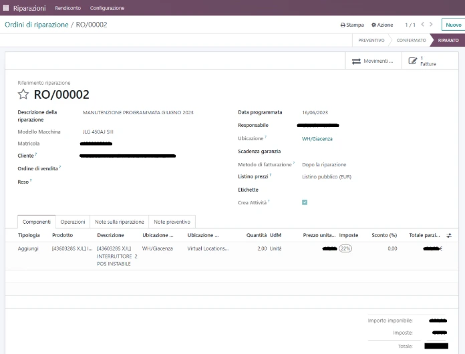
Task: Click the quantity 2,00 cell
Action: [x=262, y=248]
